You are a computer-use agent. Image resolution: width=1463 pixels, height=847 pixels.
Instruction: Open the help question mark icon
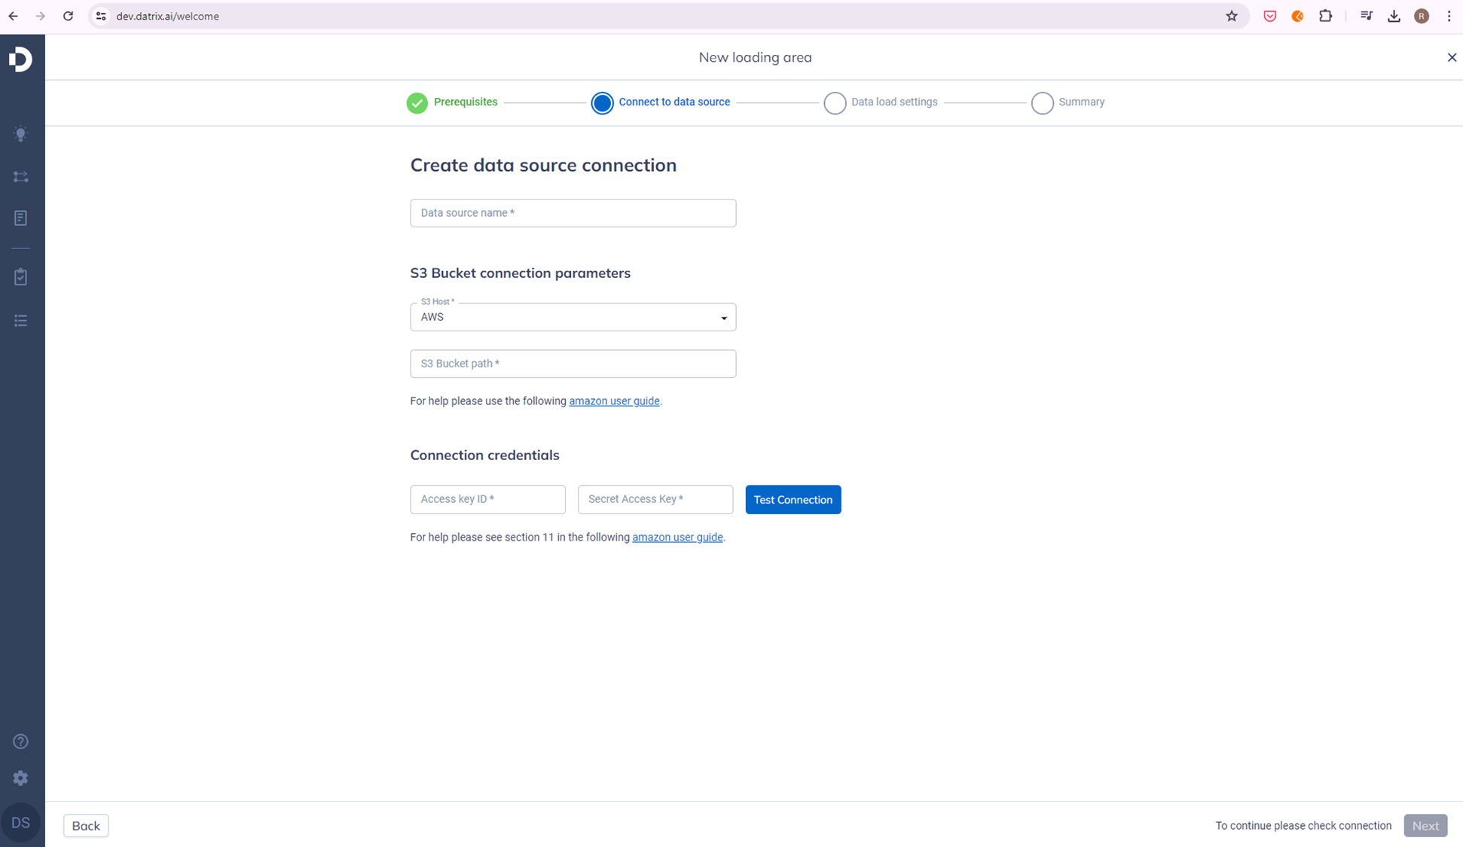click(x=21, y=742)
